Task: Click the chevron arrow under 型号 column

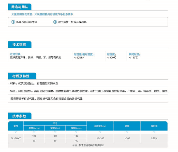Action: point(16,132)
